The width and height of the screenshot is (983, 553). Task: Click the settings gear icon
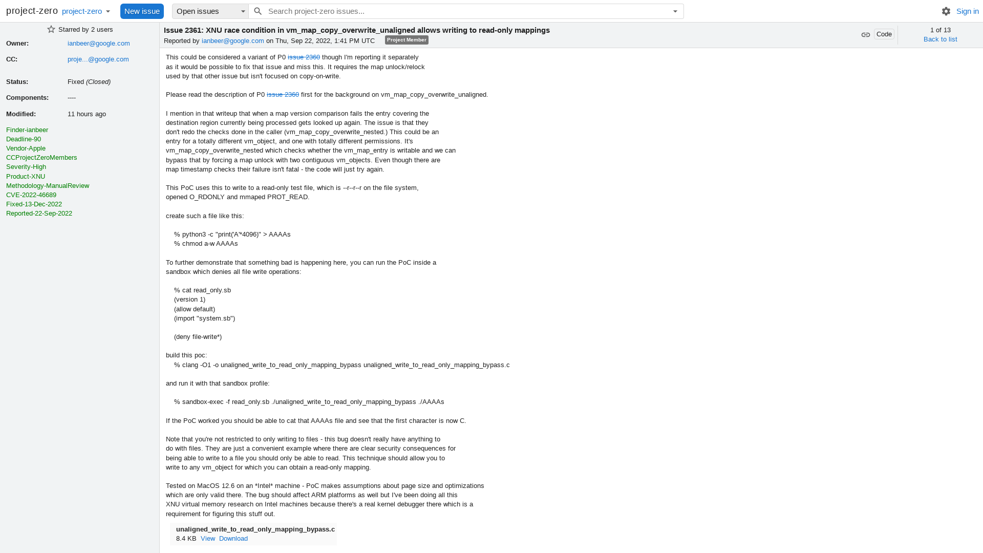946,11
